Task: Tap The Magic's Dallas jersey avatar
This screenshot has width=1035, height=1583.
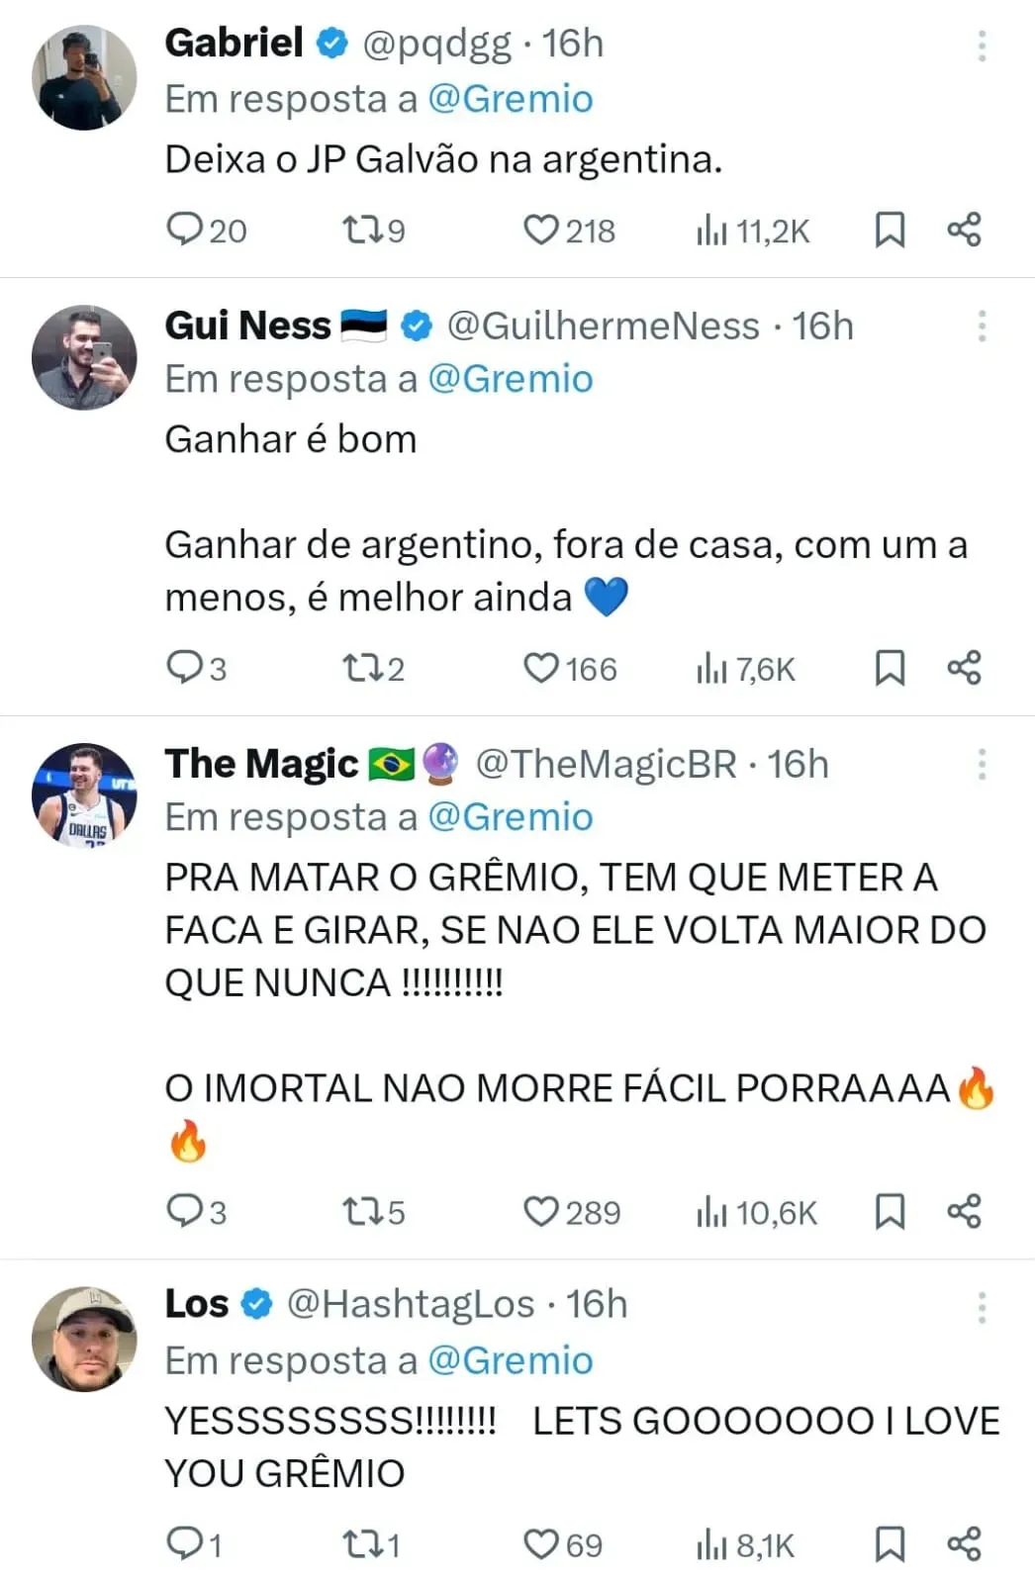Action: (x=84, y=795)
